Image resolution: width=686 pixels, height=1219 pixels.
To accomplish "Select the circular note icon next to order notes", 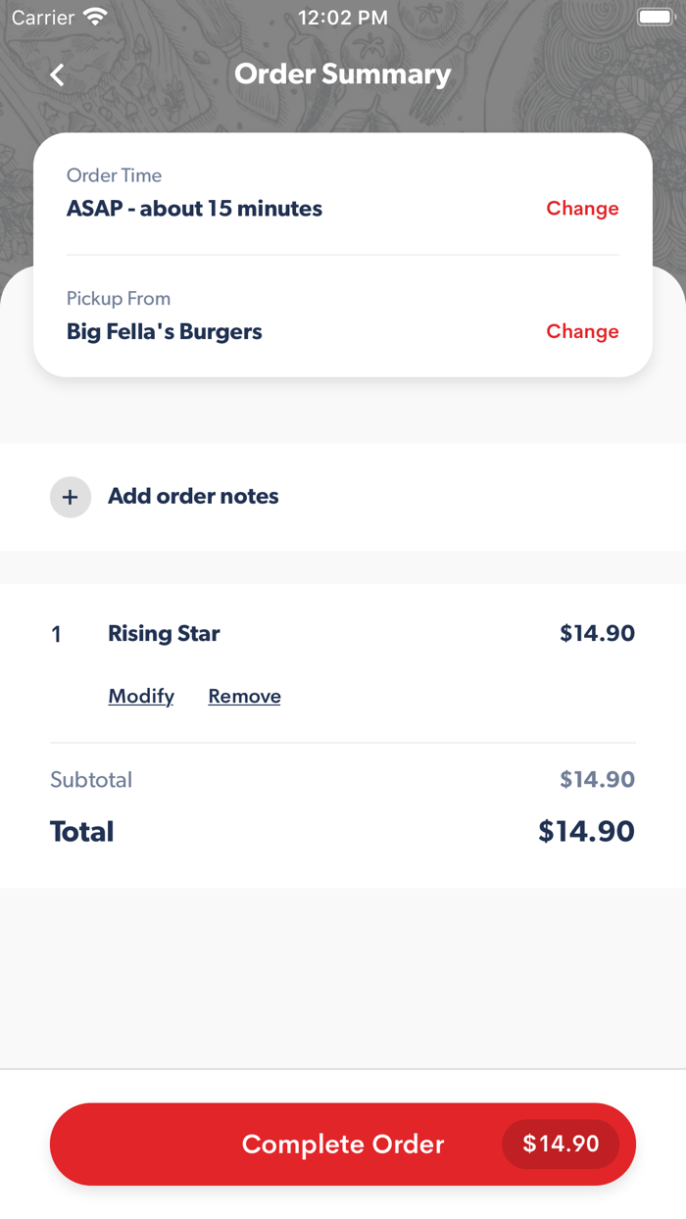I will click(70, 497).
